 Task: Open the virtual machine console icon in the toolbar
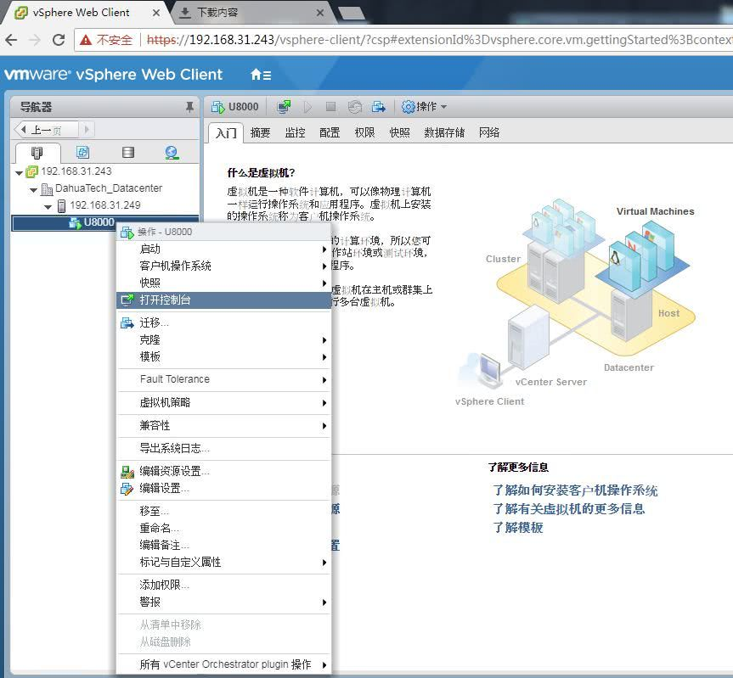284,106
